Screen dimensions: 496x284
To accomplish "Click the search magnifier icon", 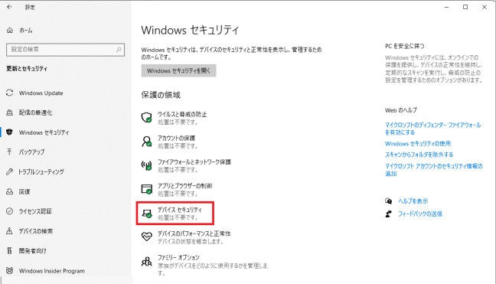I will click(x=119, y=50).
